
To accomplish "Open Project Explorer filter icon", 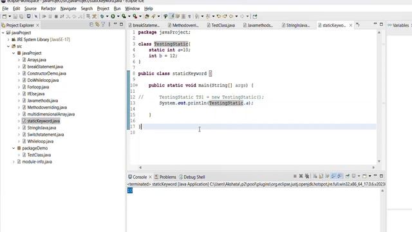I will (103, 24).
